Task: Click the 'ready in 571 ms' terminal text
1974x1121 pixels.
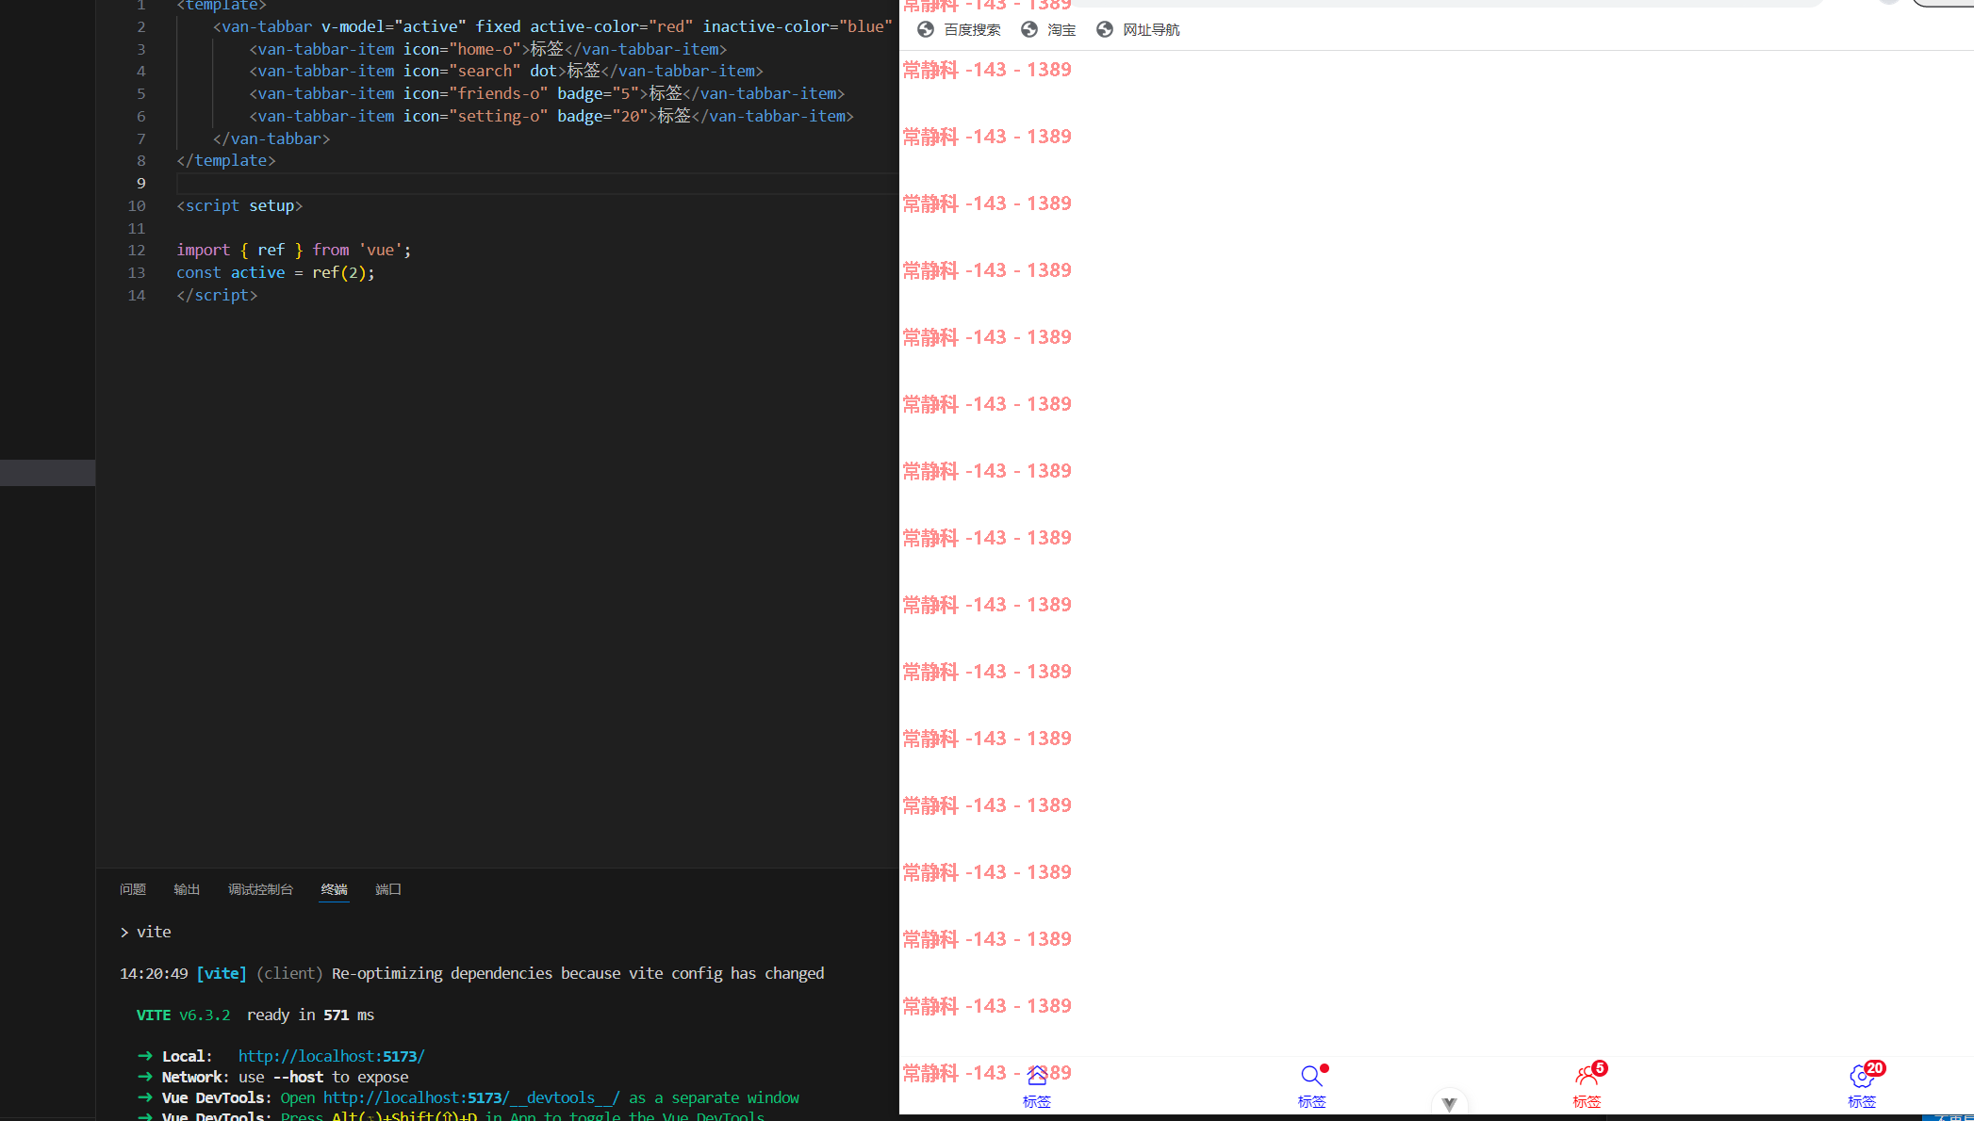Action: click(x=310, y=1015)
